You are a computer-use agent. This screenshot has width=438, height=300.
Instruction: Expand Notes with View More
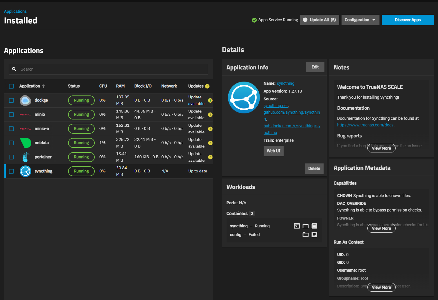coord(381,148)
